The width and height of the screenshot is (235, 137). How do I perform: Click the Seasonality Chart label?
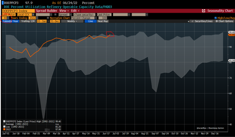click(x=220, y=11)
